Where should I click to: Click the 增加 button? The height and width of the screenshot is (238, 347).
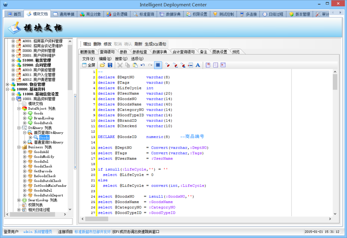click(87, 44)
